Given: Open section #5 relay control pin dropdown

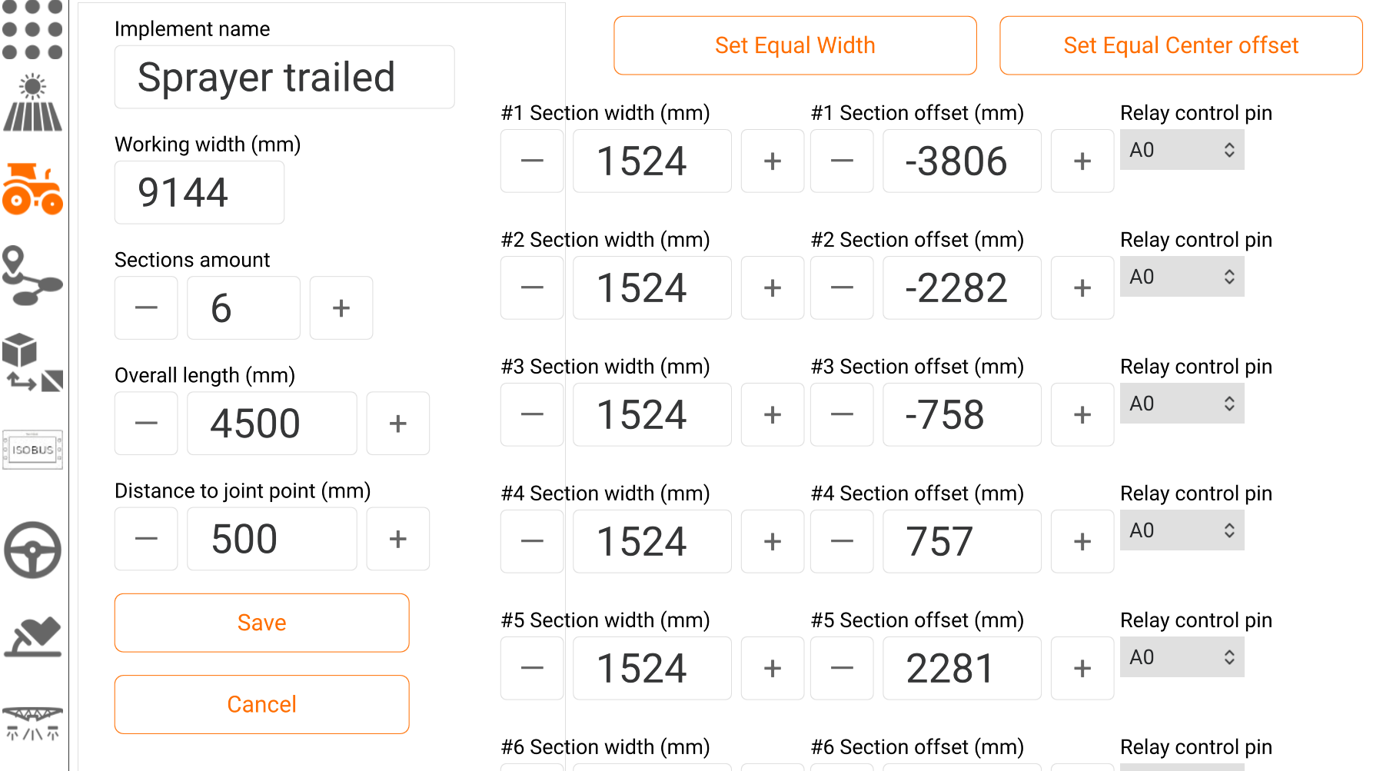Looking at the screenshot, I should coord(1182,657).
